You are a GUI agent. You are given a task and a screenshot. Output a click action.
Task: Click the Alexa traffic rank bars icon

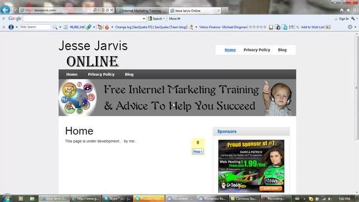[66, 27]
